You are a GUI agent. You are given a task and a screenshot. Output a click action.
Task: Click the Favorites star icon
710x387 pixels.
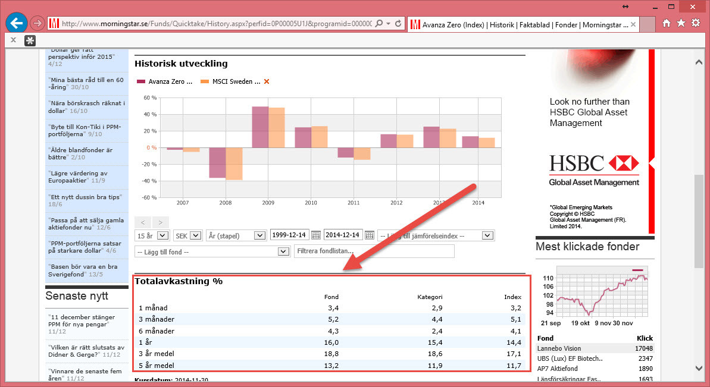tap(681, 23)
